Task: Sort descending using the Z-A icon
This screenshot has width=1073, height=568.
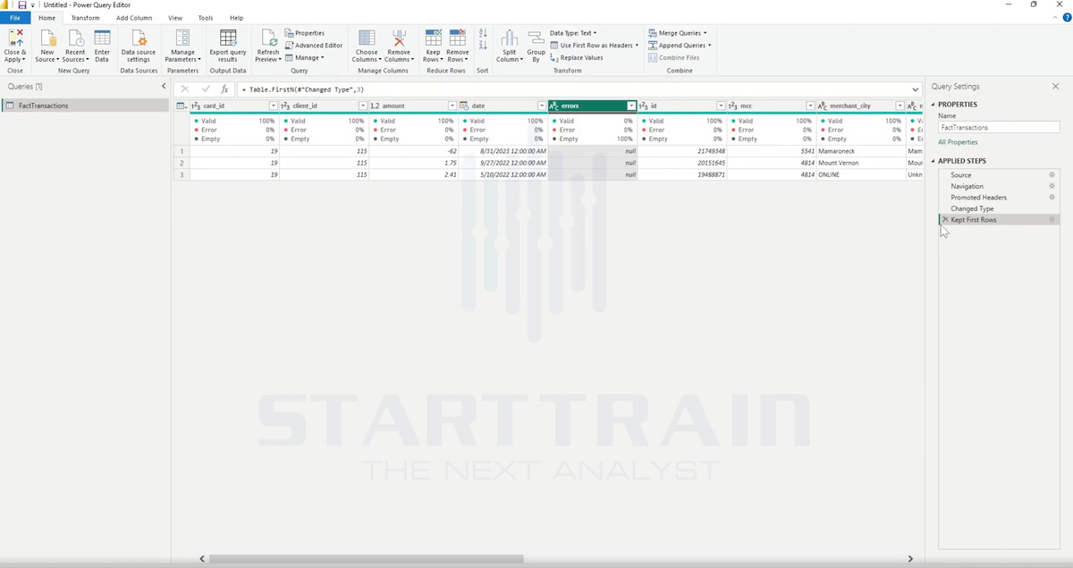Action: [483, 45]
